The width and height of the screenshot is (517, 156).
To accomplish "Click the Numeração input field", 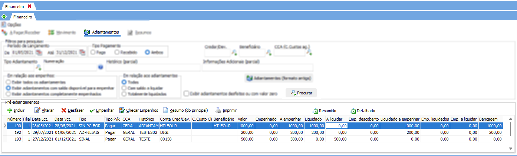I will pyautogui.click(x=70, y=67).
